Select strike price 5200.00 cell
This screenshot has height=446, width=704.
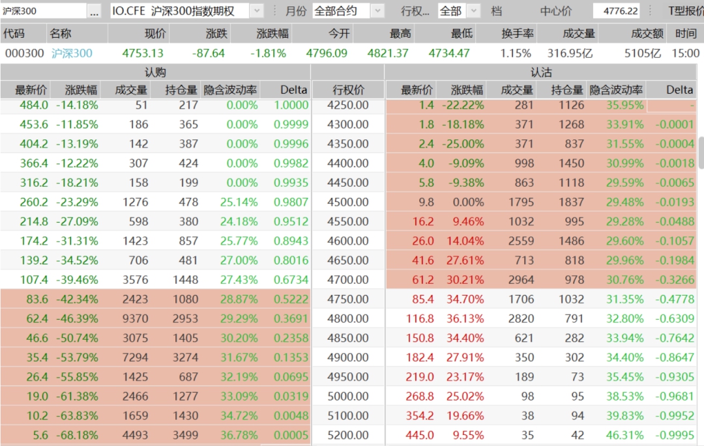(348, 435)
